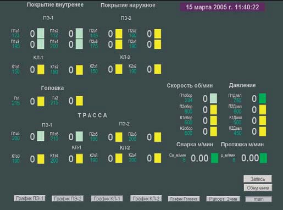Click the Головка section heading
283x210 pixels.
tap(52, 88)
